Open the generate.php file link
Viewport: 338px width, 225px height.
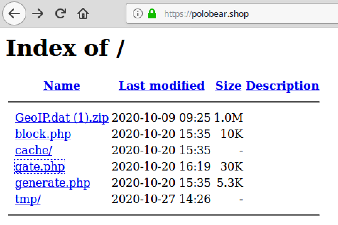tap(53, 183)
